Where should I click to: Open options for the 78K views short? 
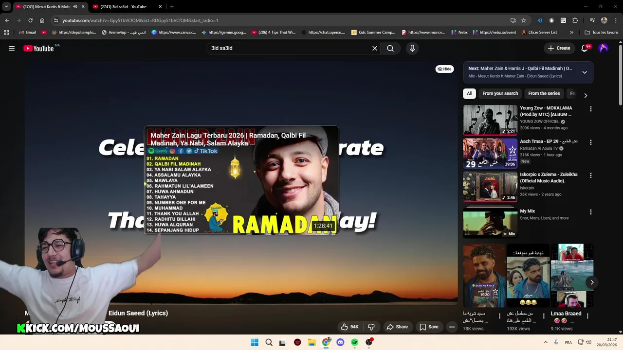pyautogui.click(x=499, y=316)
